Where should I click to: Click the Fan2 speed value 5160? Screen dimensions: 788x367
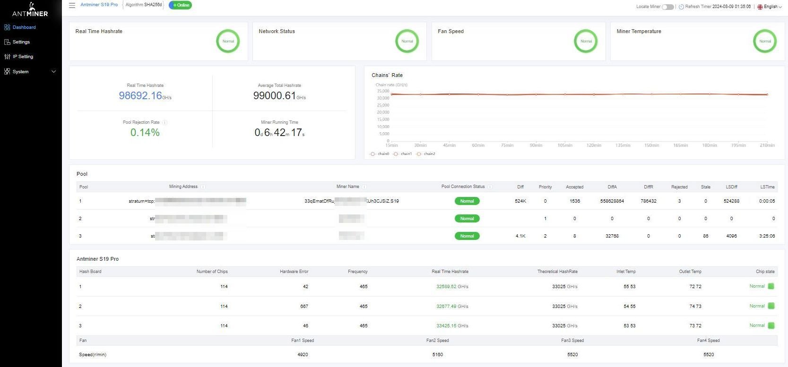point(438,355)
